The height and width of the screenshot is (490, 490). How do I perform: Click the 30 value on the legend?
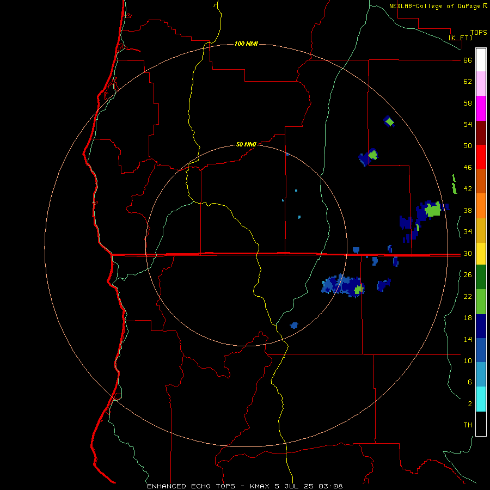[468, 253]
